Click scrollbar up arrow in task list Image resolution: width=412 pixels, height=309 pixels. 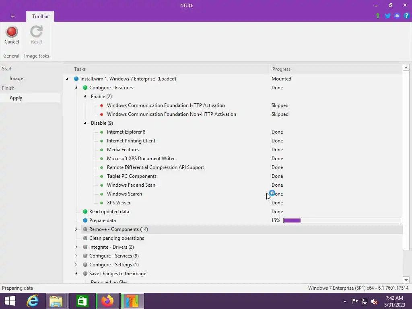click(406, 68)
